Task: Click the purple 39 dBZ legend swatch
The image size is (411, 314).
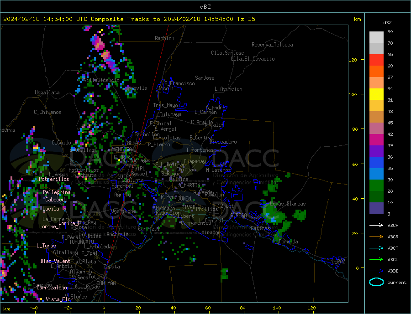Action: tap(376, 151)
